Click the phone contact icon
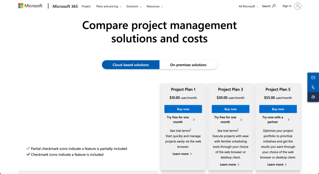The image size is (319, 174). [313, 87]
